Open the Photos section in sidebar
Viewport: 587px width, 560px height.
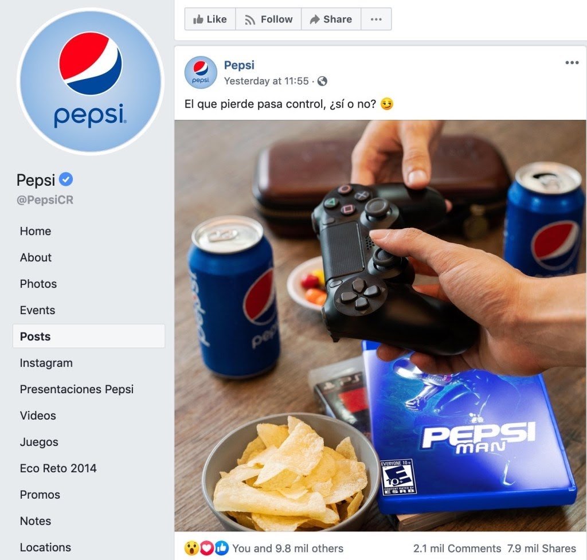pos(38,284)
